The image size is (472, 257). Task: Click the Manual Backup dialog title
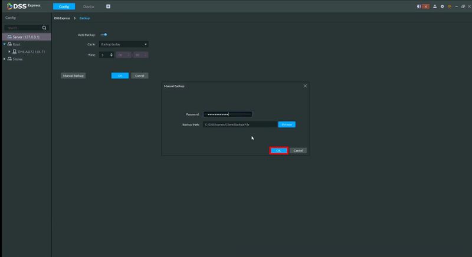[x=174, y=86]
